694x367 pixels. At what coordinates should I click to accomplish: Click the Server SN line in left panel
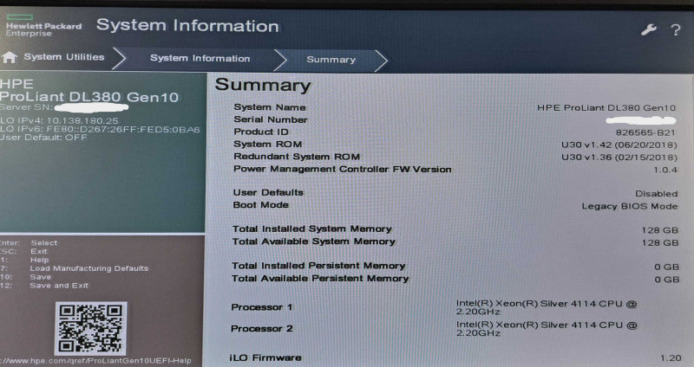pyautogui.click(x=64, y=107)
